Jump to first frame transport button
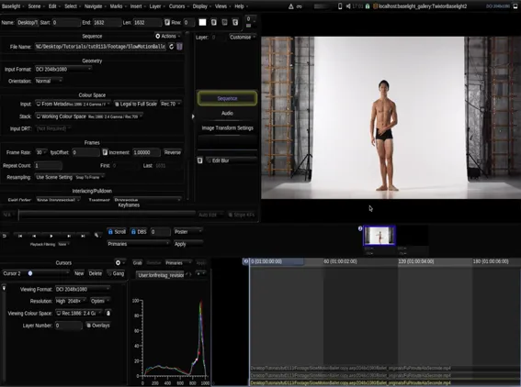The height and width of the screenshot is (387, 521). [20, 236]
